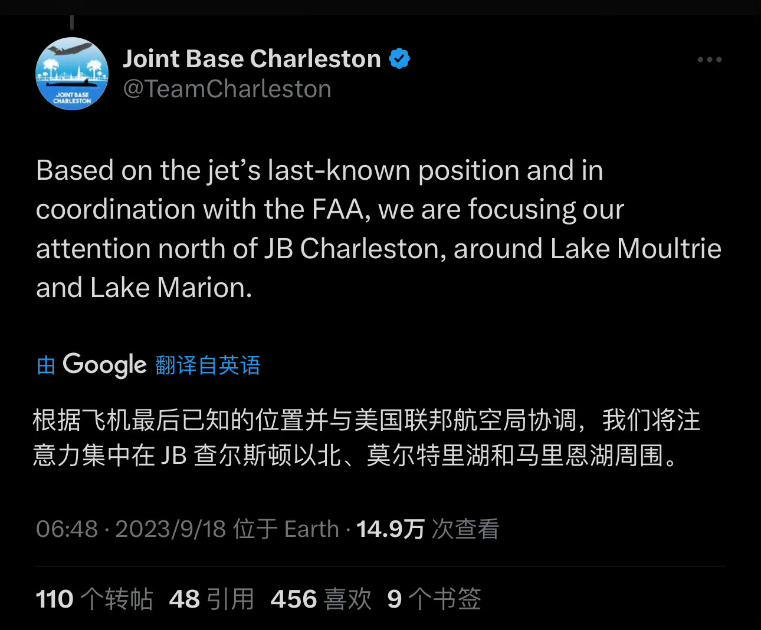761x630 pixels.
Task: View the 110 个转帖 reposts list
Action: click(x=94, y=599)
